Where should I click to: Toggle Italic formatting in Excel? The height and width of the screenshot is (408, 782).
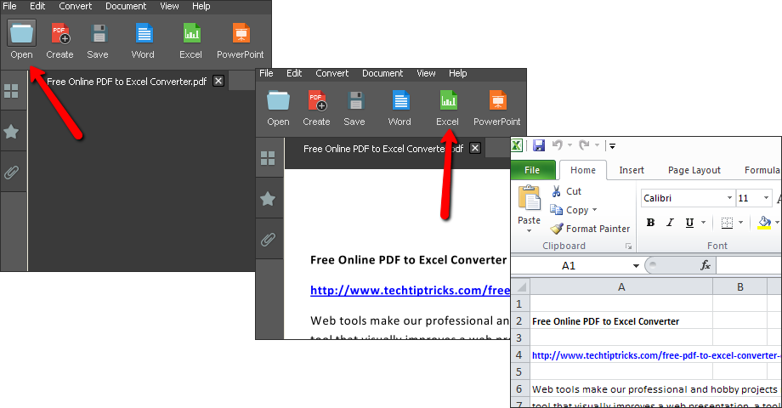670,223
